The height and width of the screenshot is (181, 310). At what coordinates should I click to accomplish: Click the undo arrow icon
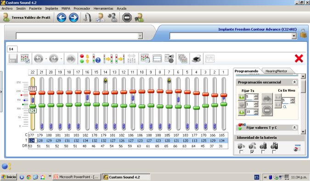(x=39, y=59)
